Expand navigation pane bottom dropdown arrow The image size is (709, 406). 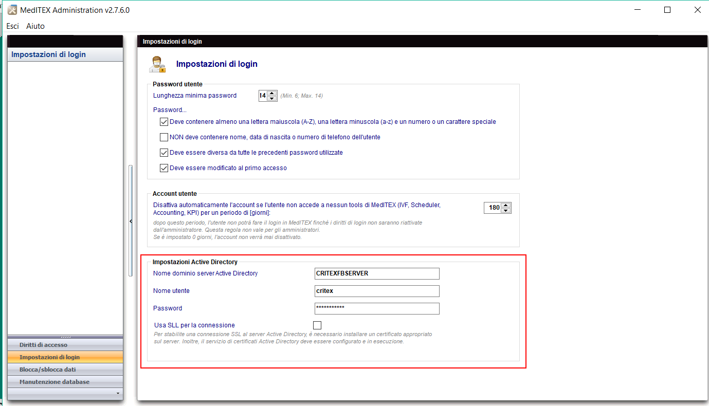click(119, 393)
